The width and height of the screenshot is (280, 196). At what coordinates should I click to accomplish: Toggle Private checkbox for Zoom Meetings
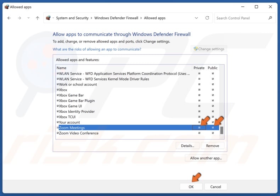click(199, 128)
